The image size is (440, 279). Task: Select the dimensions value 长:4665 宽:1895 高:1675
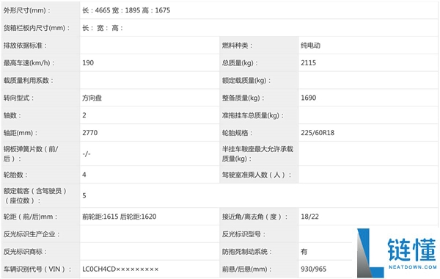pyautogui.click(x=126, y=10)
